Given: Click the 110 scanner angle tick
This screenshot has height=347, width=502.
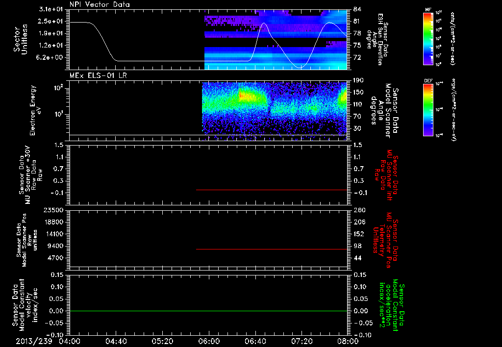Looking at the screenshot, I should (358, 104).
